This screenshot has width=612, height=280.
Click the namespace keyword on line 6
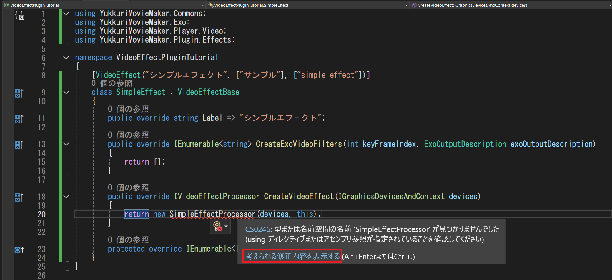[93, 58]
